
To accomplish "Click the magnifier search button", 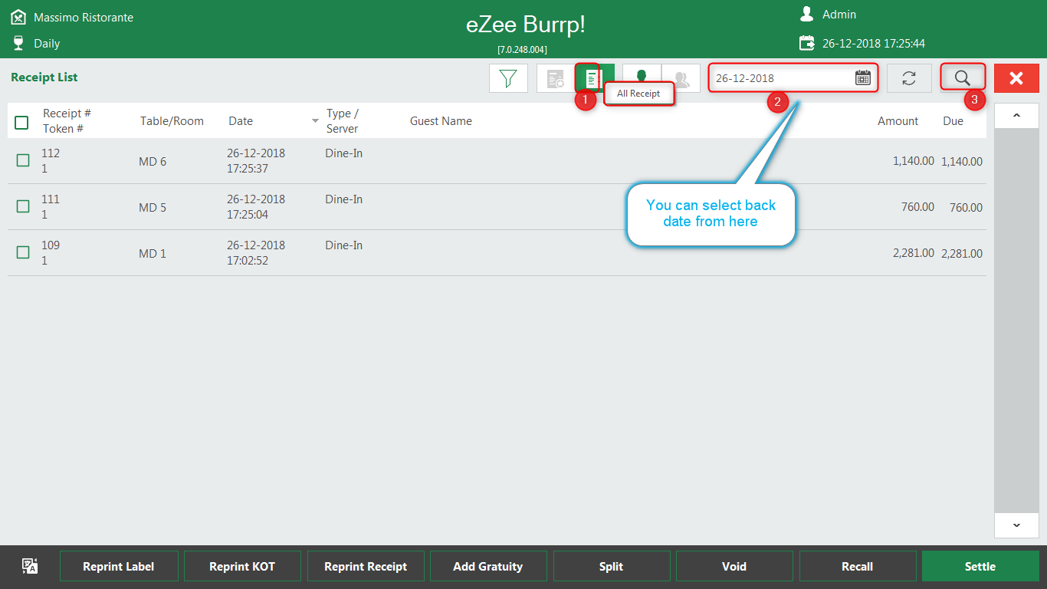I will [x=963, y=78].
